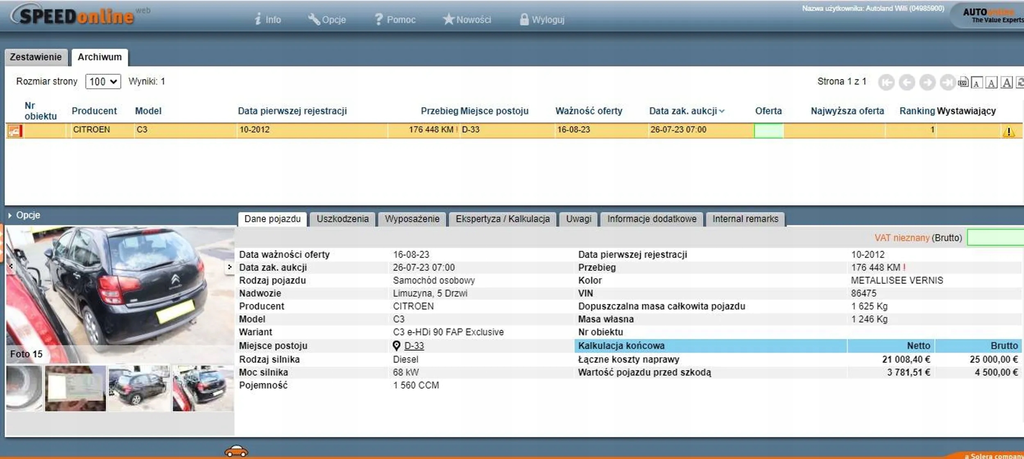Open the Pomoc help menu
The height and width of the screenshot is (459, 1024).
[x=395, y=20]
